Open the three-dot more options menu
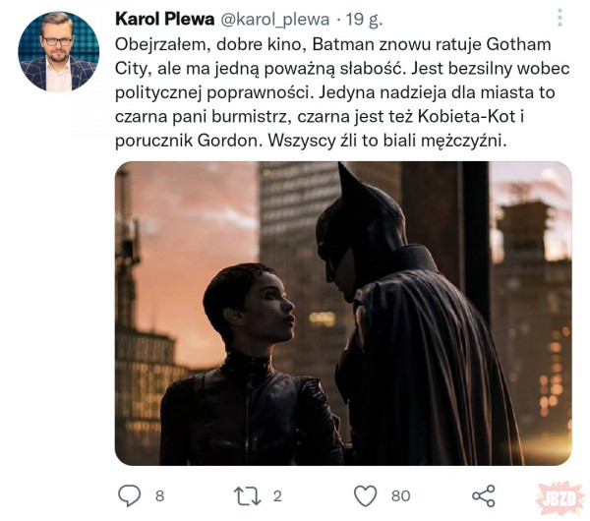Image resolution: width=590 pixels, height=521 pixels. (x=560, y=19)
